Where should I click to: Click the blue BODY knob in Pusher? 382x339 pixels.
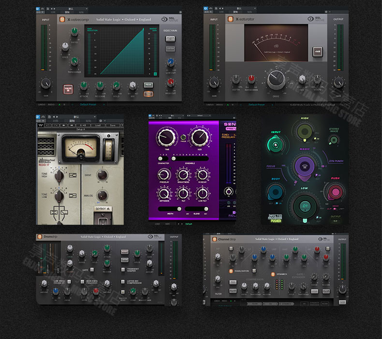point(276,192)
